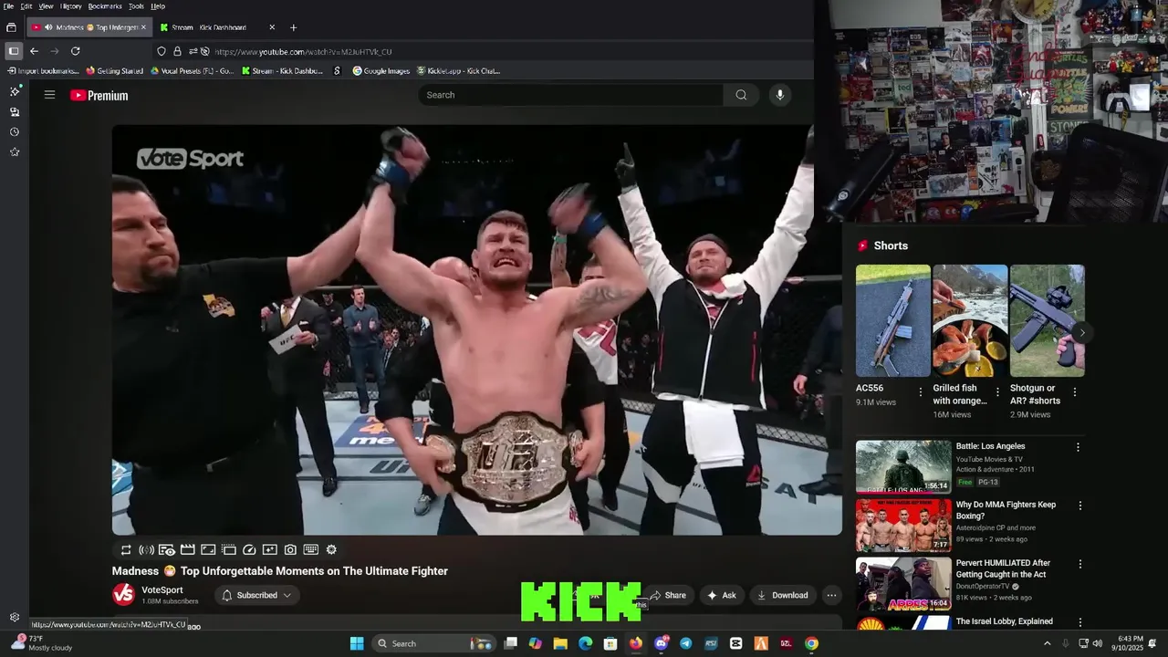Toggle the Firefox sidebar button
Screen dimensions: 1168x657
pos(13,51)
